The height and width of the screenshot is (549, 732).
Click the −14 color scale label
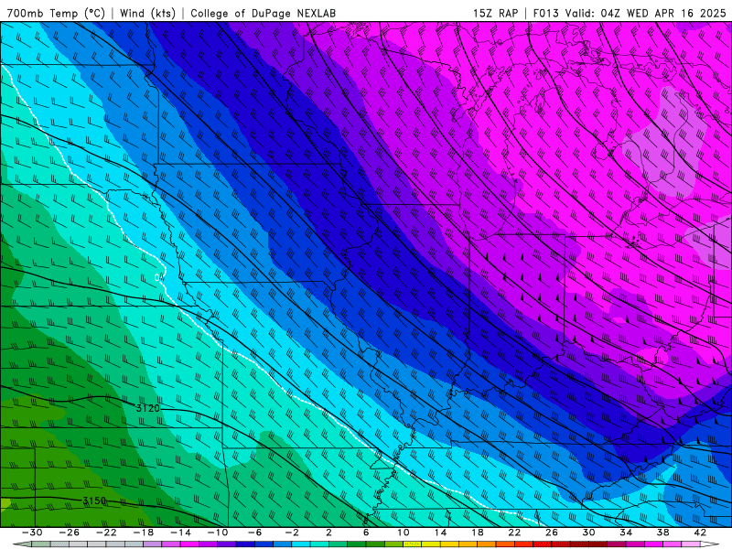(x=180, y=533)
